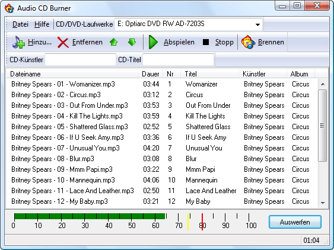Remove track with red X Entfernen icon
This screenshot has width=334, height=250.
pos(63,43)
